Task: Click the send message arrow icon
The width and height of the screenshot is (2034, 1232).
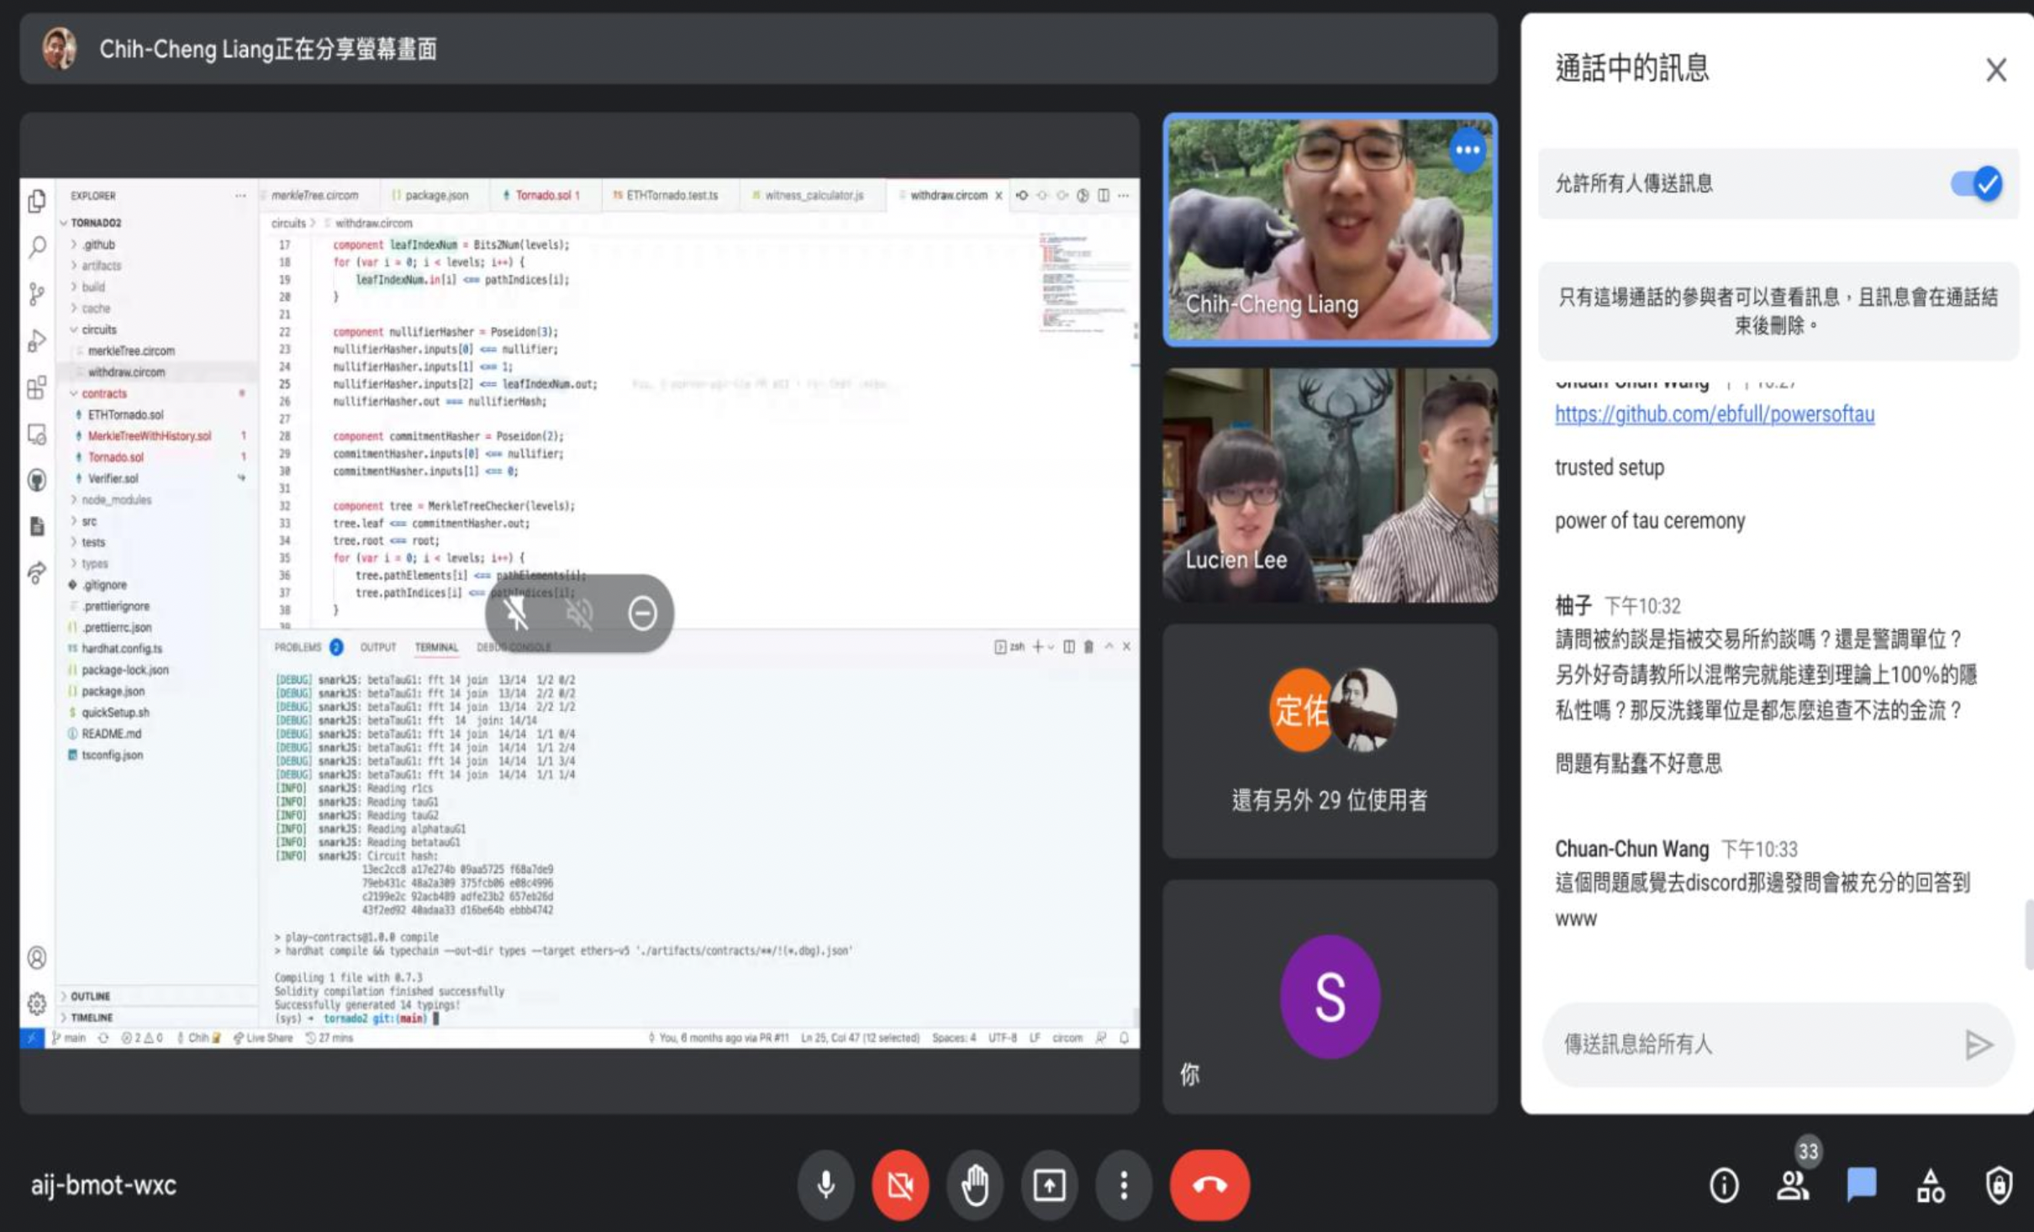Action: (1979, 1045)
